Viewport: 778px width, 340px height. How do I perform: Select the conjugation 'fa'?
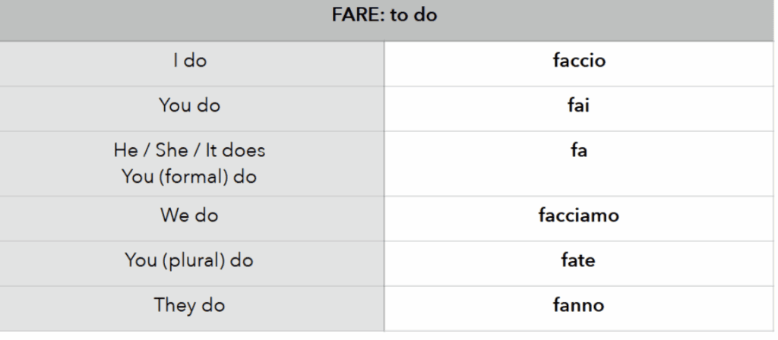coord(579,150)
